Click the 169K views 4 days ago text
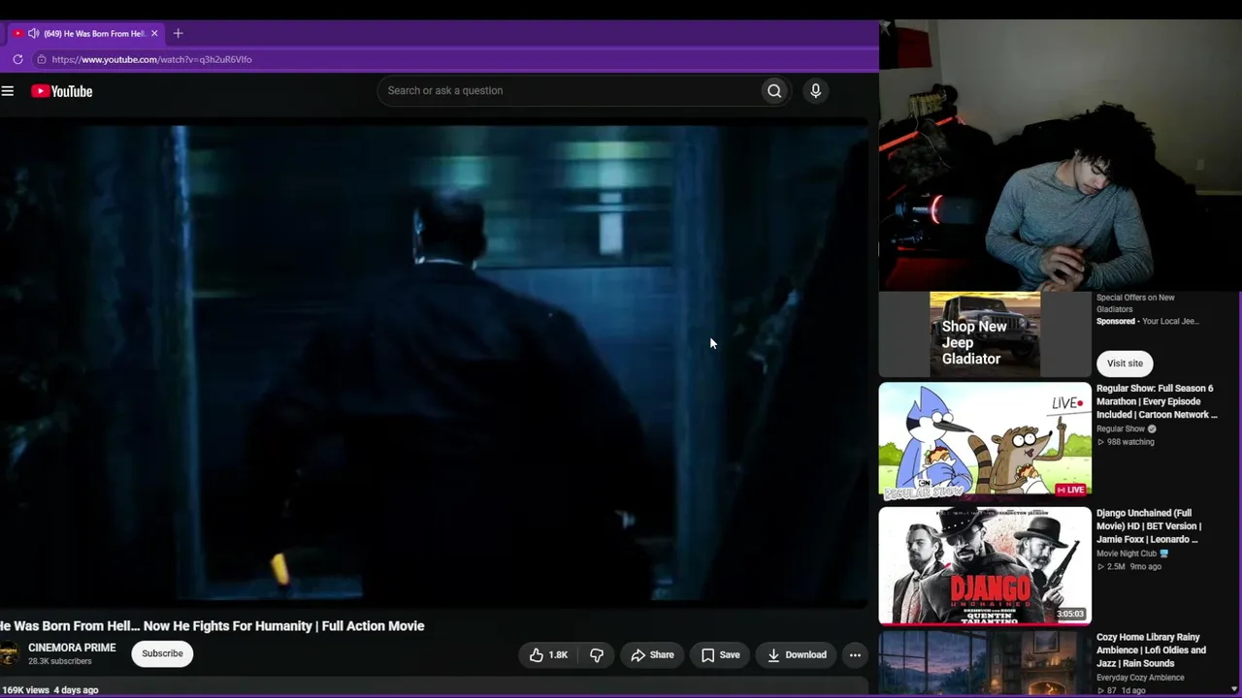Image resolution: width=1242 pixels, height=698 pixels. coord(49,690)
